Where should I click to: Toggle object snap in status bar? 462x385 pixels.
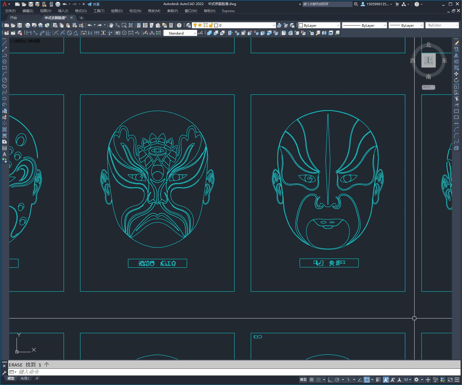tap(367, 380)
